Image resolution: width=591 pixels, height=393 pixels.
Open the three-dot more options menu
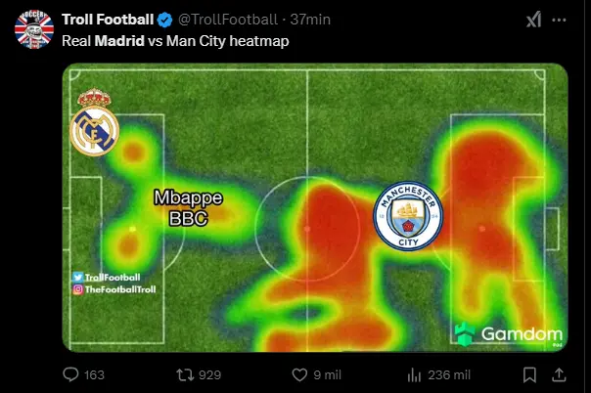coord(559,20)
